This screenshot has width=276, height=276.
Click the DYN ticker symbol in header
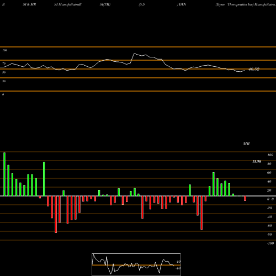click(x=182, y=4)
